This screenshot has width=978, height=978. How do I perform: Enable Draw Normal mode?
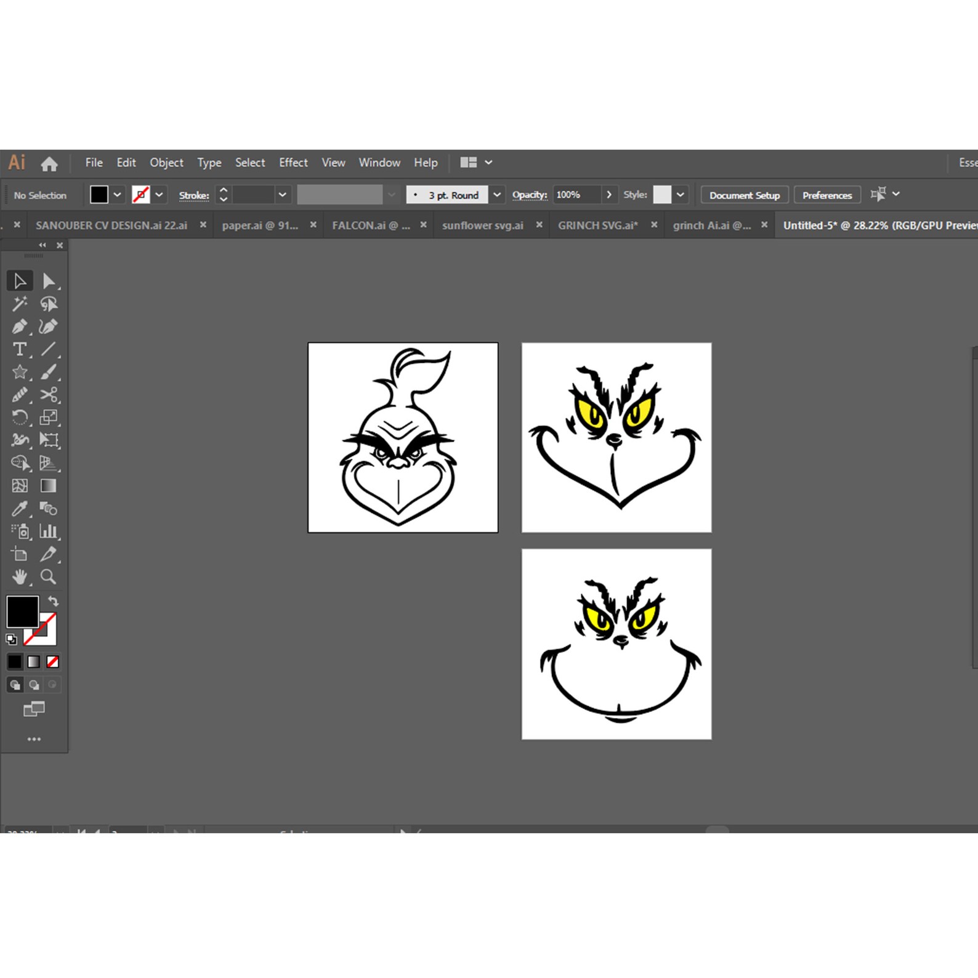click(15, 685)
